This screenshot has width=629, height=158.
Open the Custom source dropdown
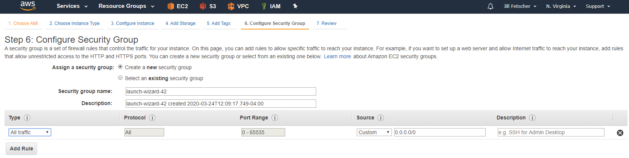pos(374,132)
